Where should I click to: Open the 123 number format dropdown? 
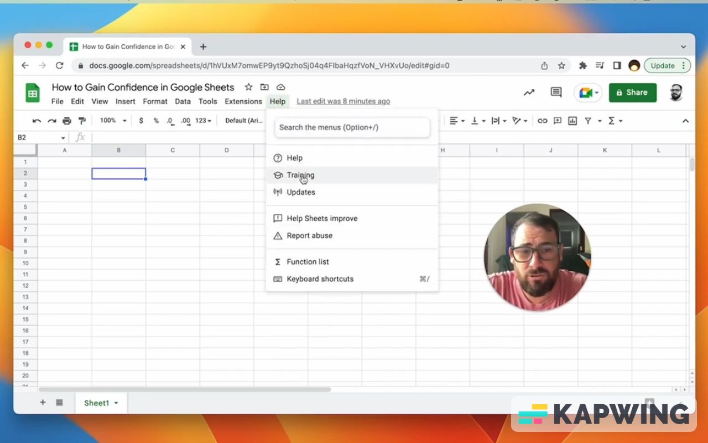pos(204,121)
